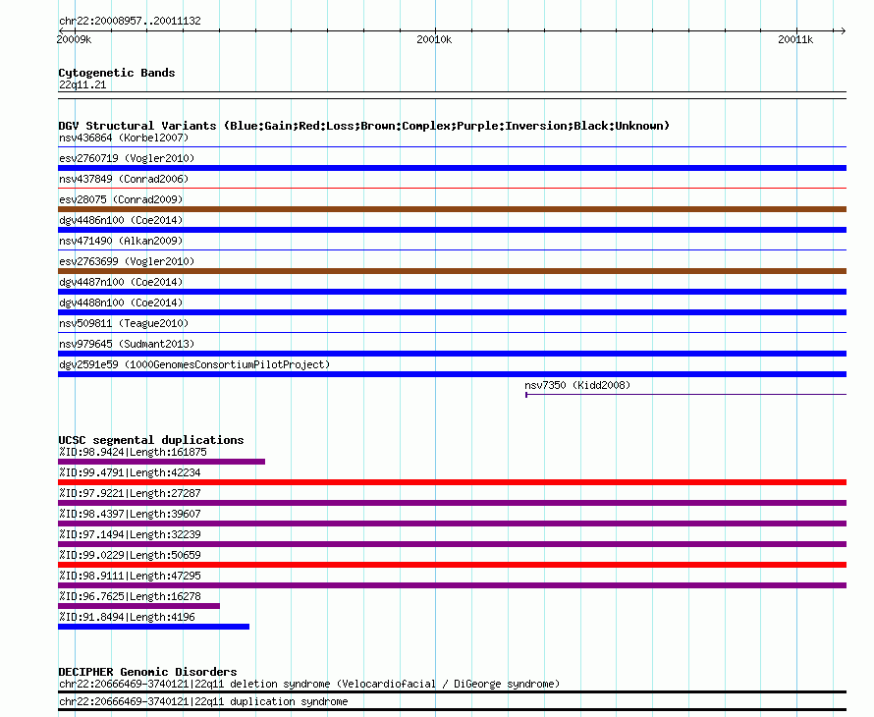Click purple bar under Length:32239
874x717 pixels.
[x=452, y=544]
